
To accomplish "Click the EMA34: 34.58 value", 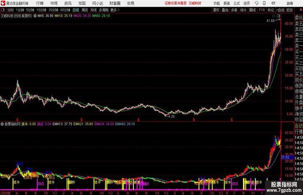I will coord(104,124).
